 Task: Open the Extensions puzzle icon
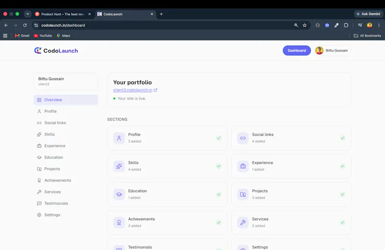(346, 25)
